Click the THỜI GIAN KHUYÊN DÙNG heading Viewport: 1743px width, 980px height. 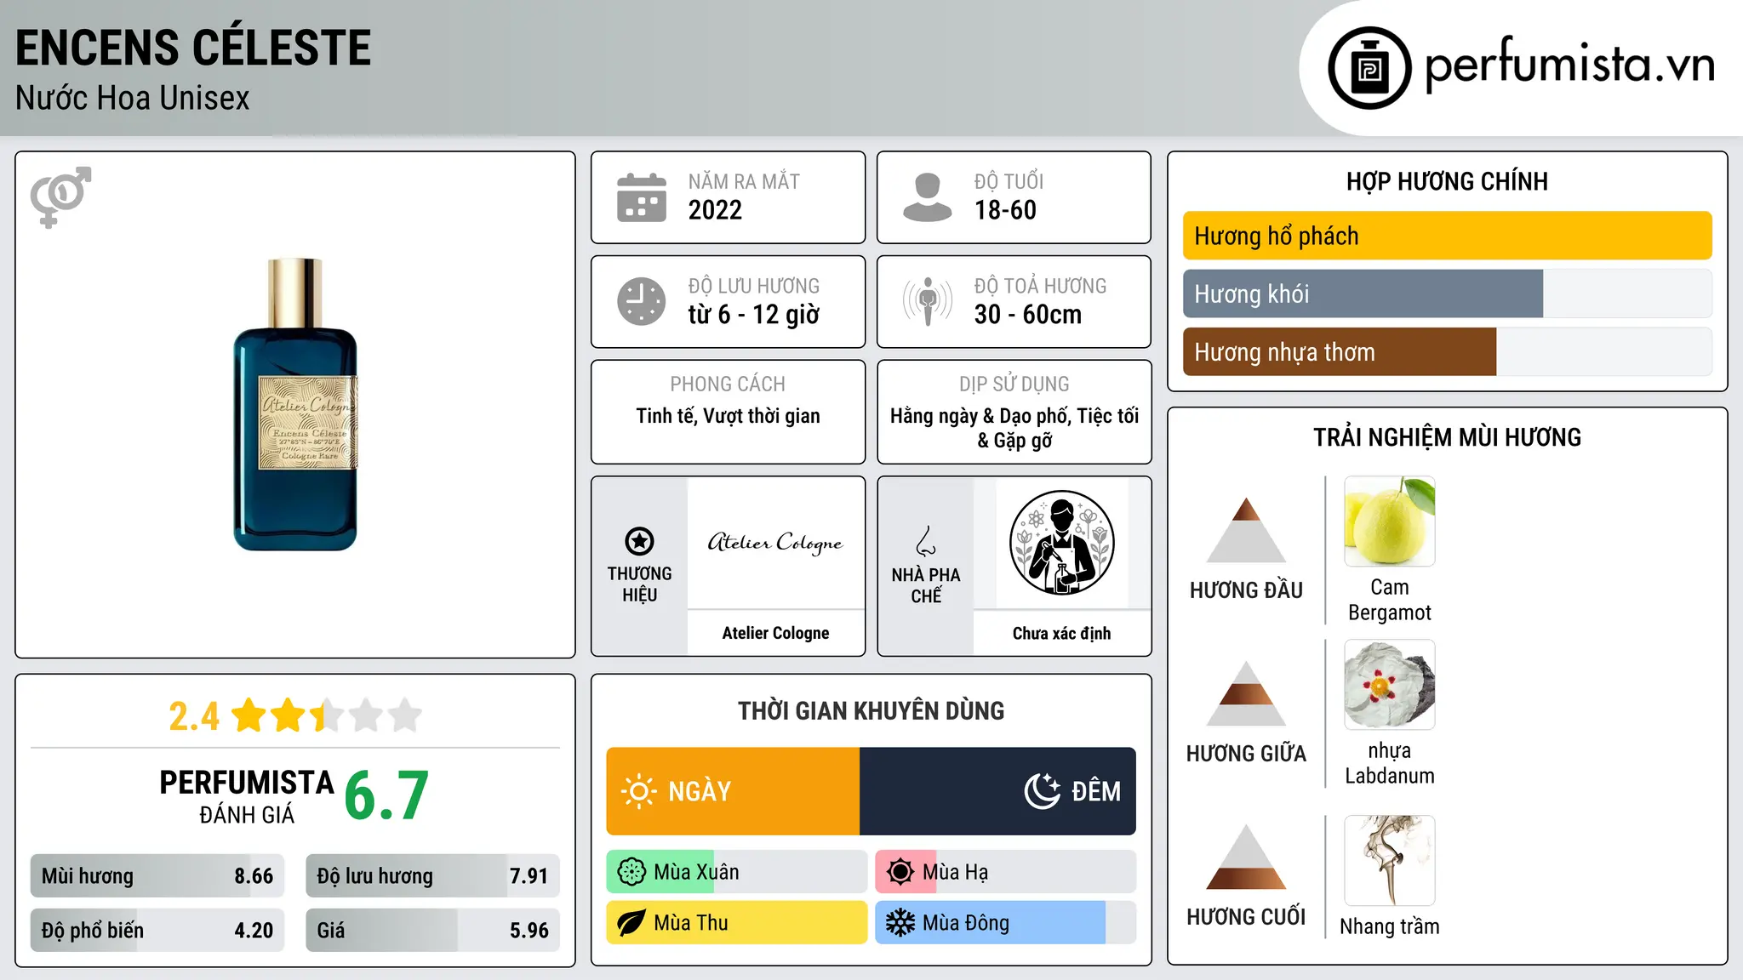871,711
